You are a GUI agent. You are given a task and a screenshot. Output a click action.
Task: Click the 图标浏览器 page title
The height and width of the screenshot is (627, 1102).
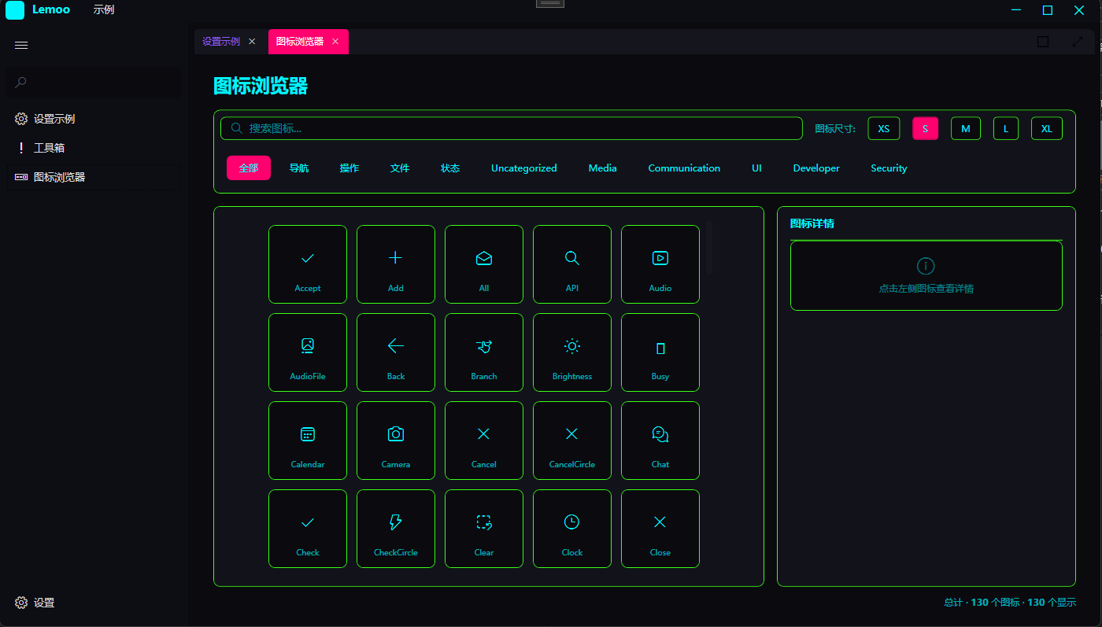tap(261, 87)
